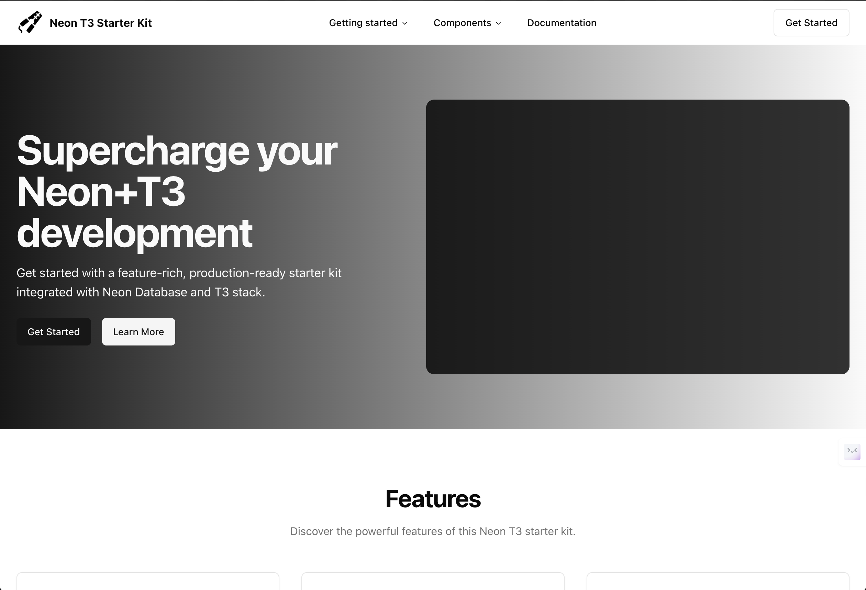Click the Features section heading
The height and width of the screenshot is (590, 866).
tap(433, 499)
